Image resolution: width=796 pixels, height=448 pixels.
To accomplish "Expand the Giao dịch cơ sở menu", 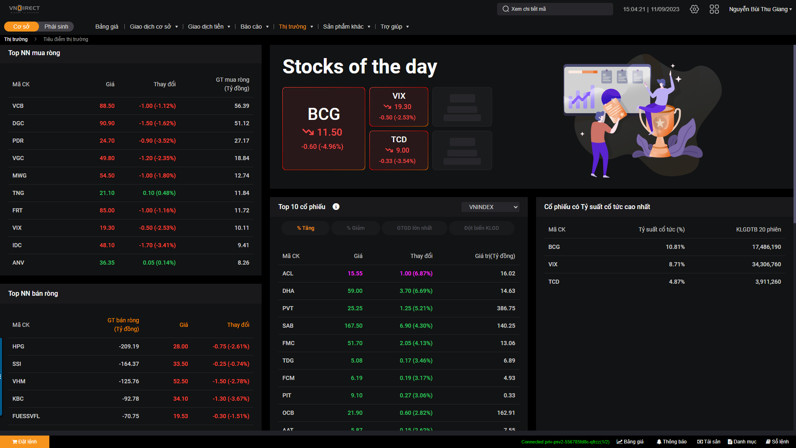I will [x=154, y=27].
